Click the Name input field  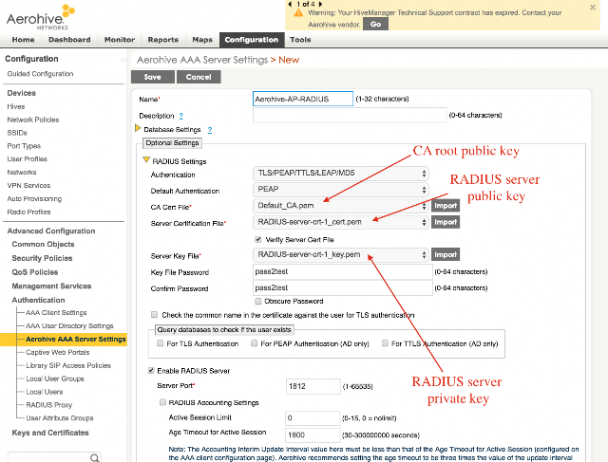coord(303,99)
